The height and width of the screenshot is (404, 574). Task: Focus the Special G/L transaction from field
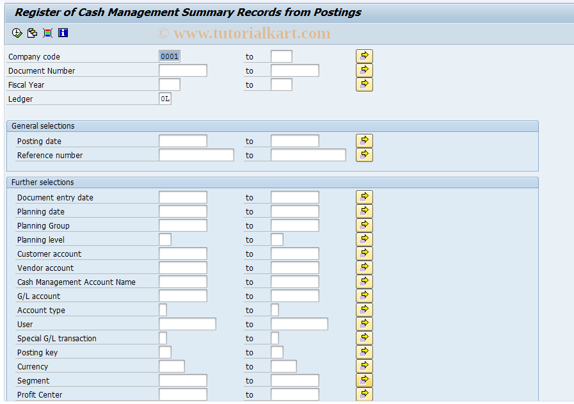click(x=163, y=339)
